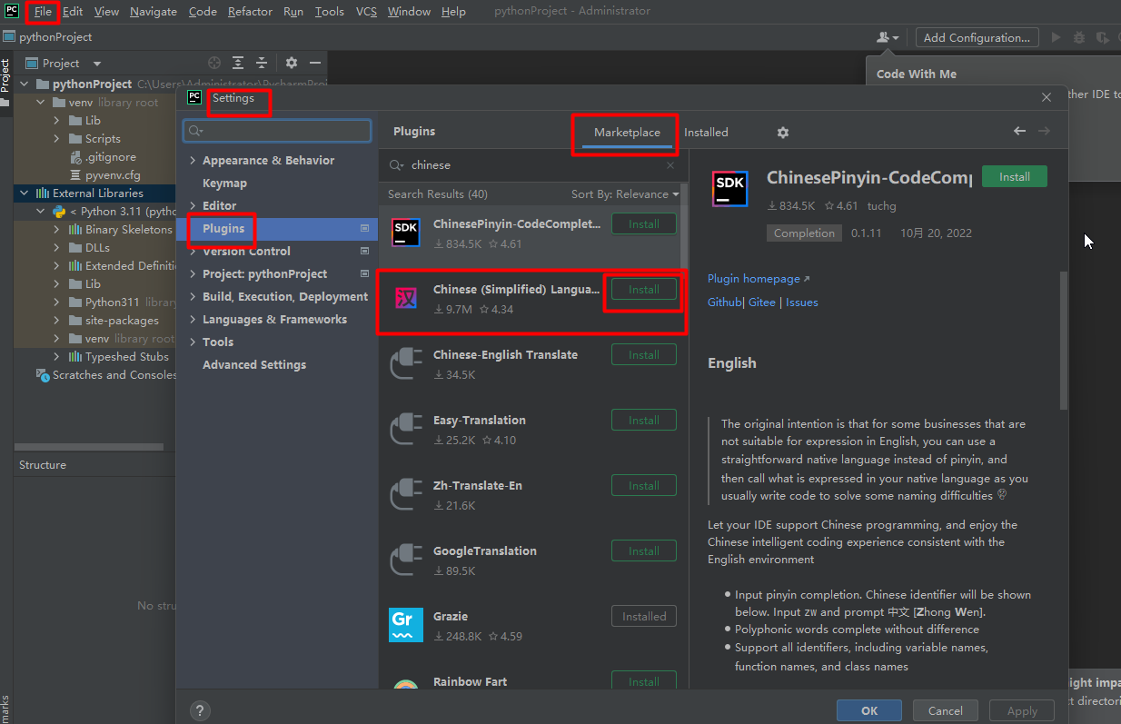Screen dimensions: 1121x724
Task: Click the locate file target icon in Project panel
Action: (x=214, y=63)
